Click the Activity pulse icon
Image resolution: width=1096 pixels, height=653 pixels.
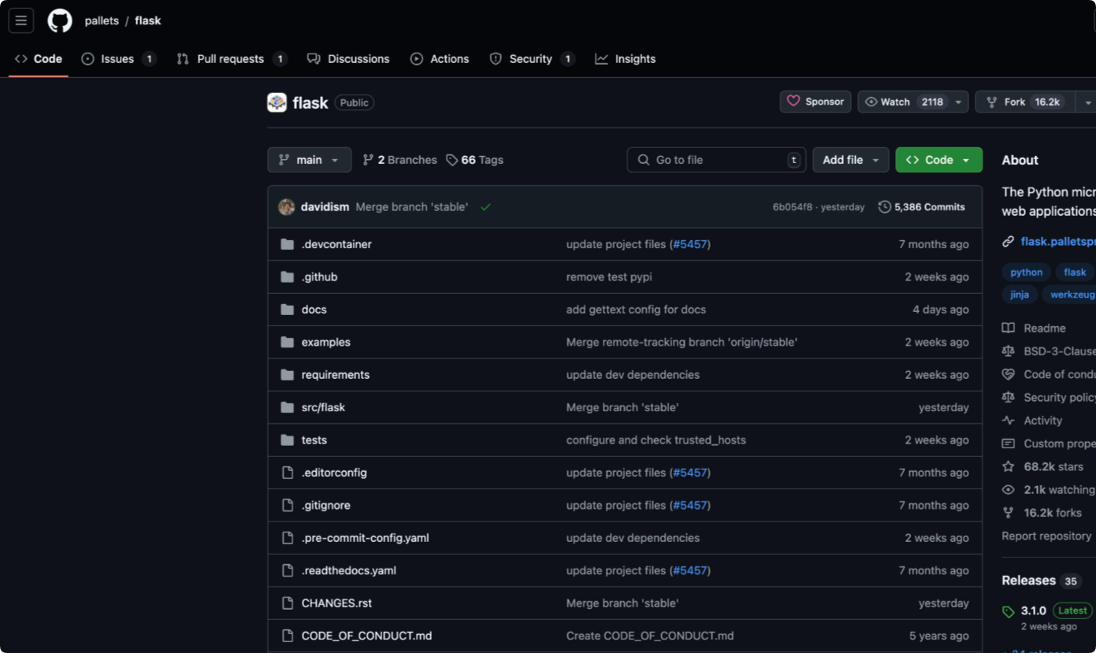(1009, 421)
